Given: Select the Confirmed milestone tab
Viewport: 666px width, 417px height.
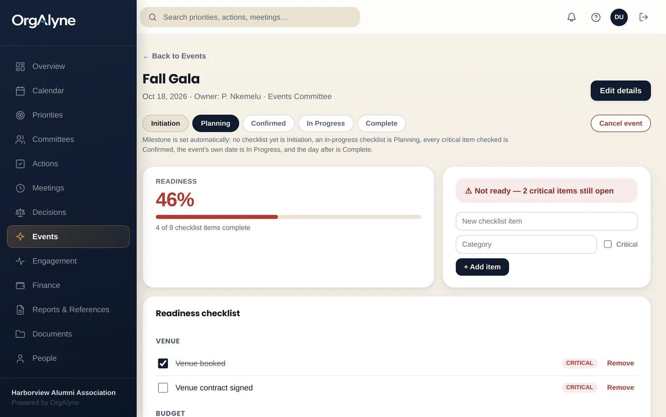Looking at the screenshot, I should (268, 123).
